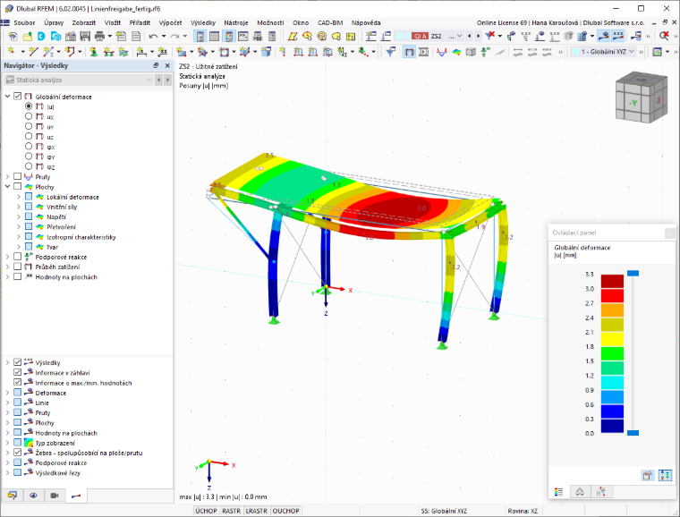Open the CAD-BIM menu

coord(330,22)
